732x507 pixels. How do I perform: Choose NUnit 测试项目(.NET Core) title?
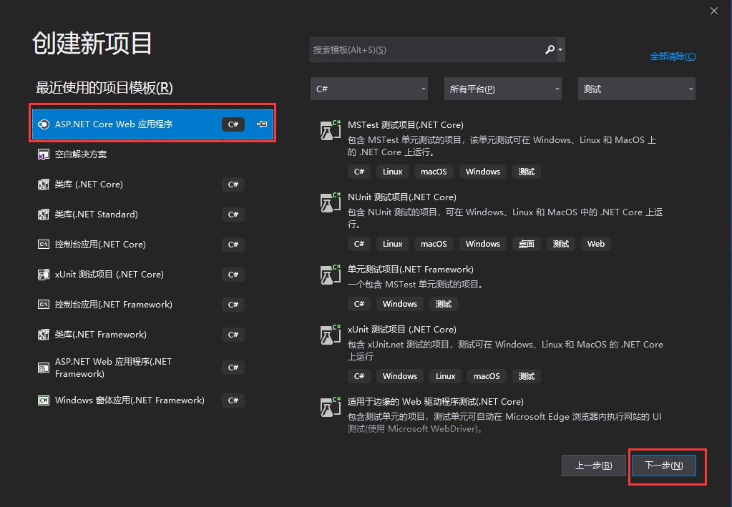402,197
